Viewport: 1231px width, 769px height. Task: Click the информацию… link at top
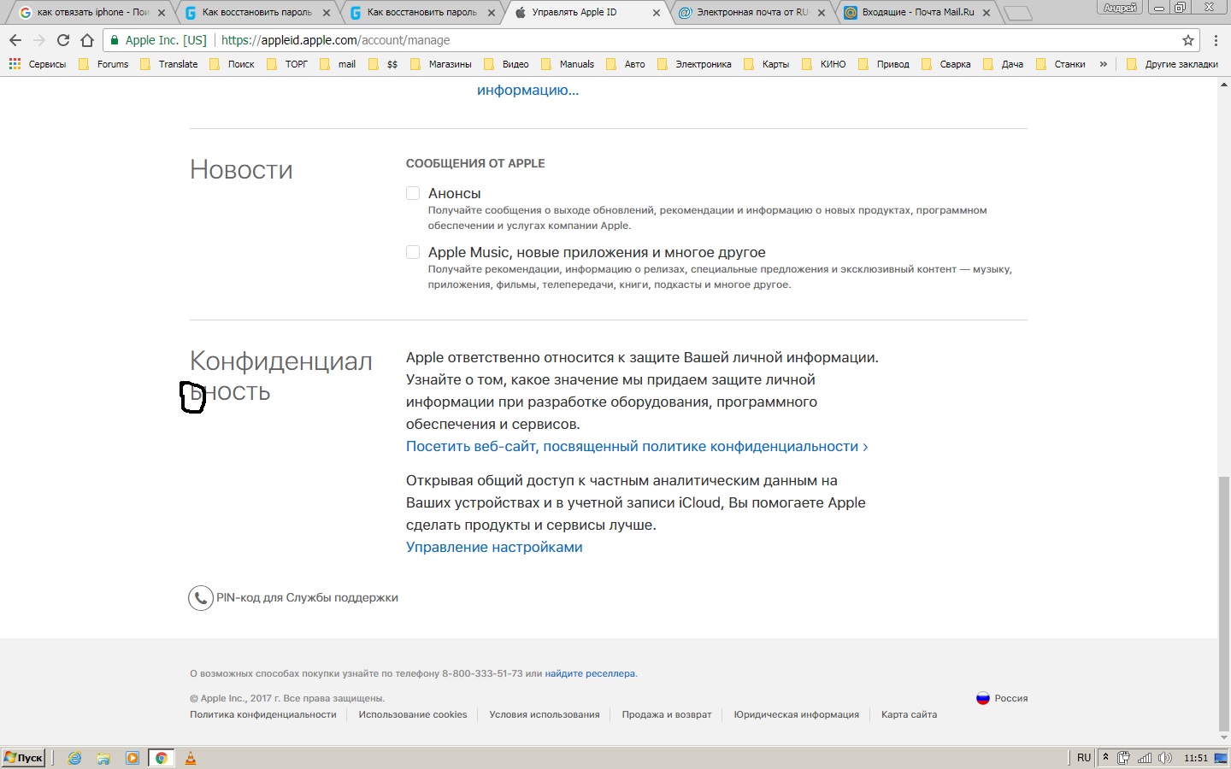coord(527,90)
